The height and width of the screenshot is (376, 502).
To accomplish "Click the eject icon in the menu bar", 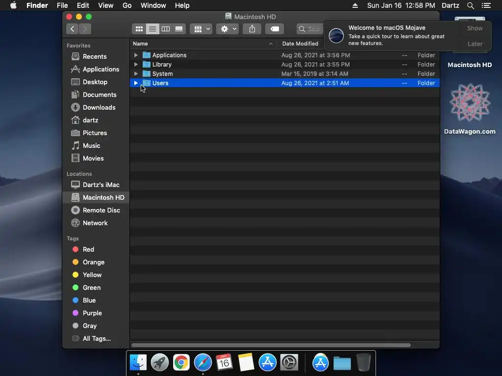I will tap(355, 5).
